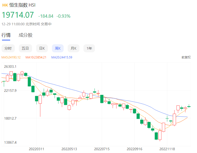
Task: Open the 行情 tab
Action: [x=6, y=35]
